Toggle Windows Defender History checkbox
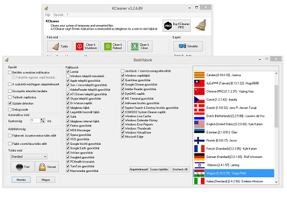This screenshot has width=287, height=198. tap(123, 120)
